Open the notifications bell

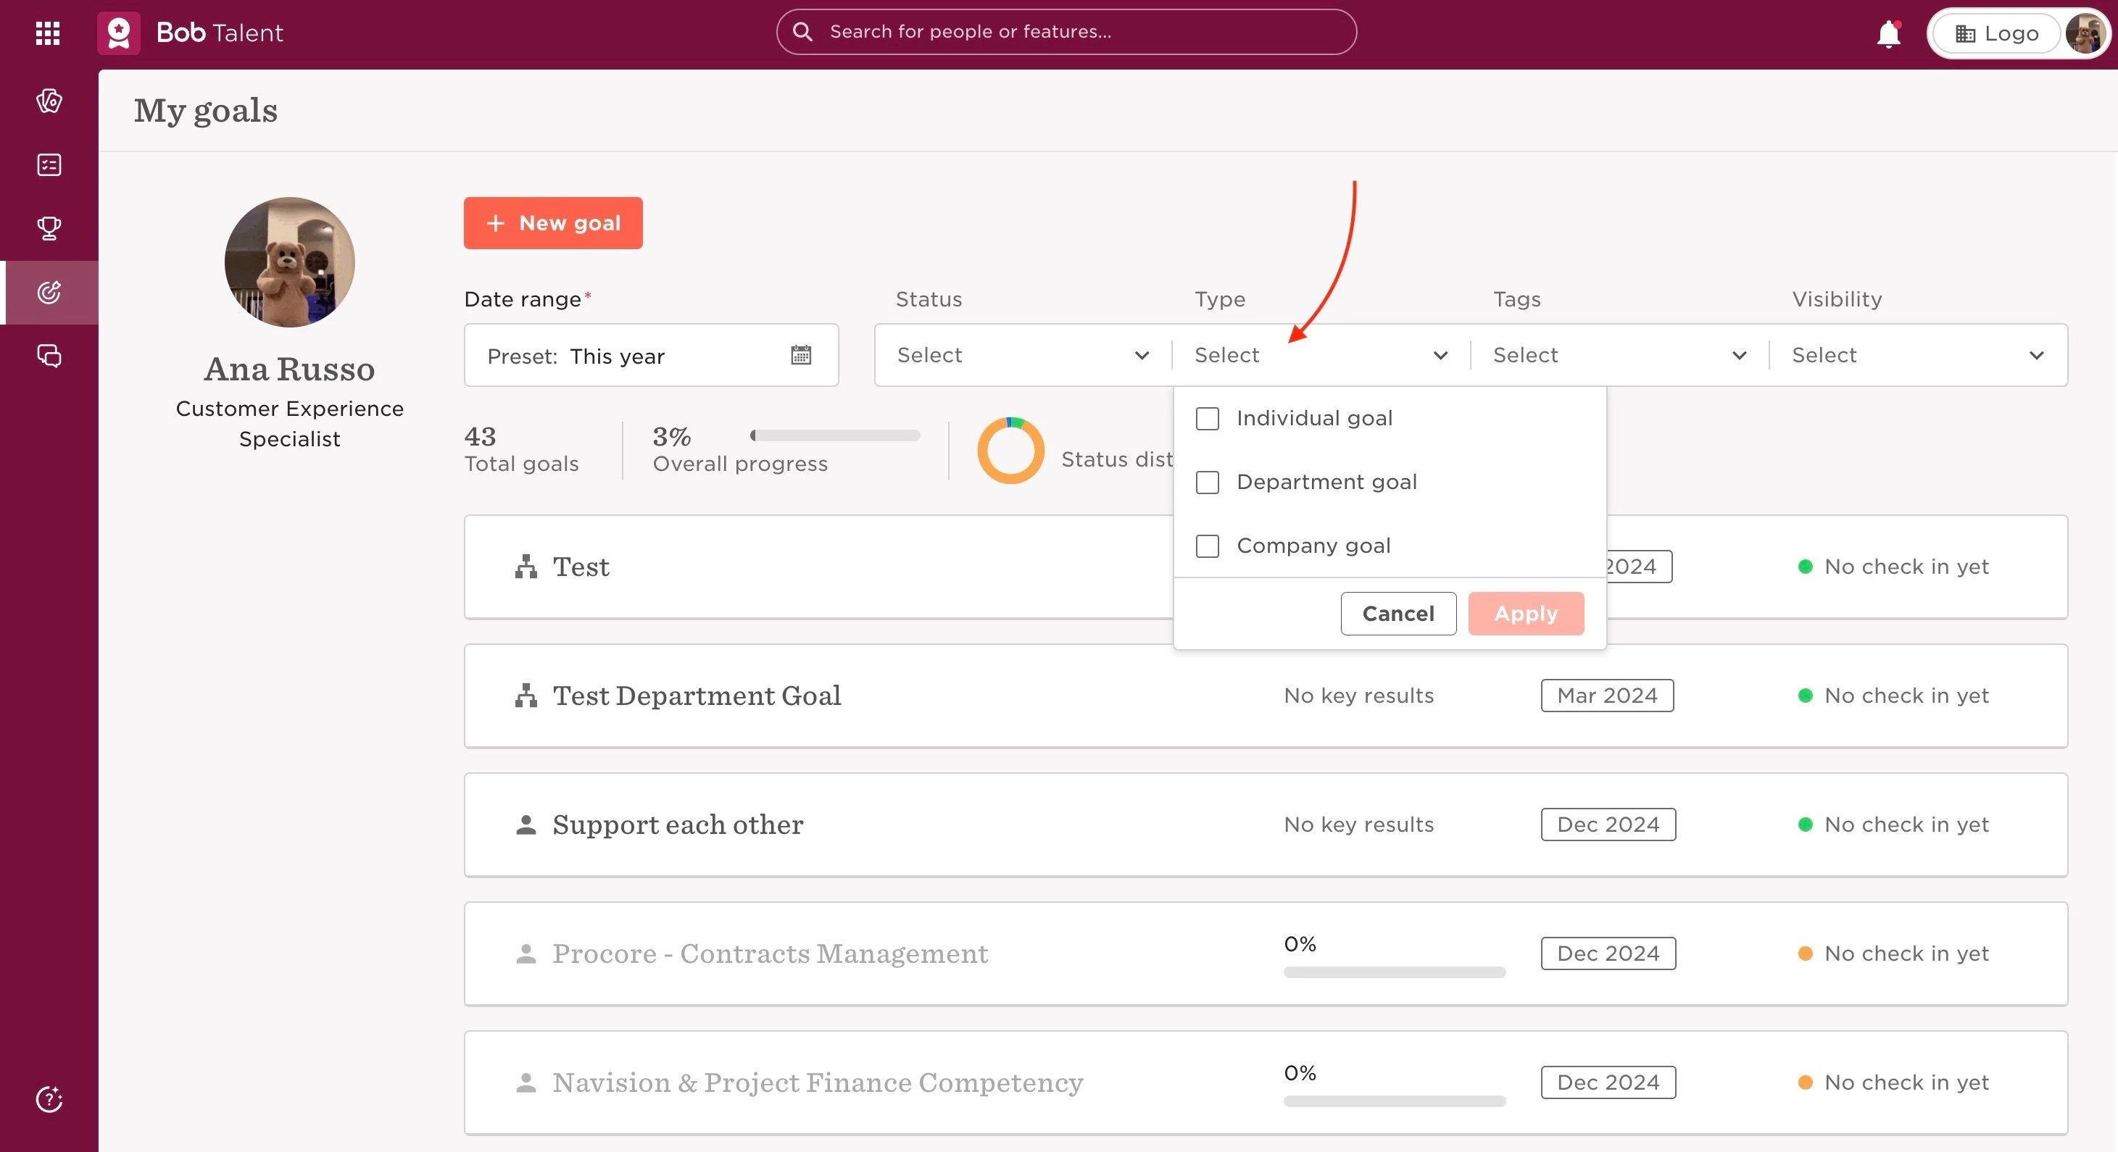click(1889, 33)
